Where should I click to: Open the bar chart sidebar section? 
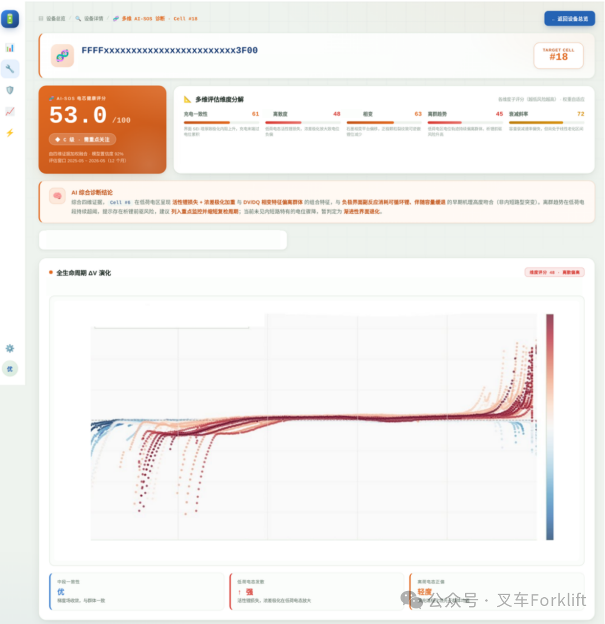coord(10,48)
